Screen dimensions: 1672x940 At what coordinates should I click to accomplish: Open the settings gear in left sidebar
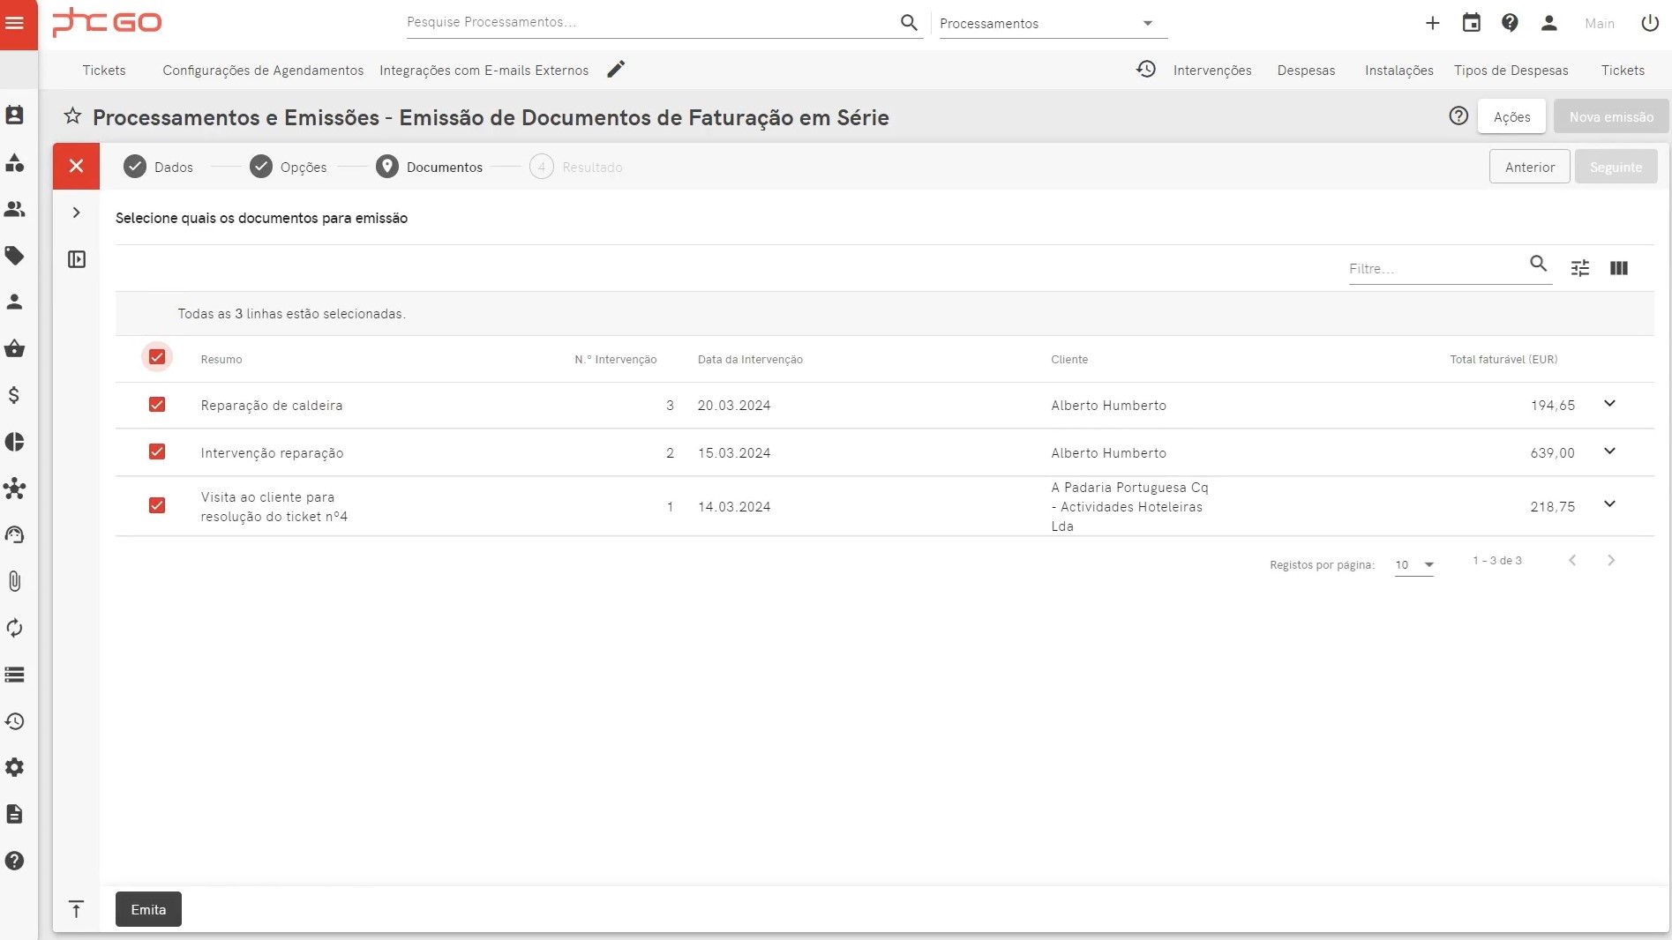coord(15,767)
